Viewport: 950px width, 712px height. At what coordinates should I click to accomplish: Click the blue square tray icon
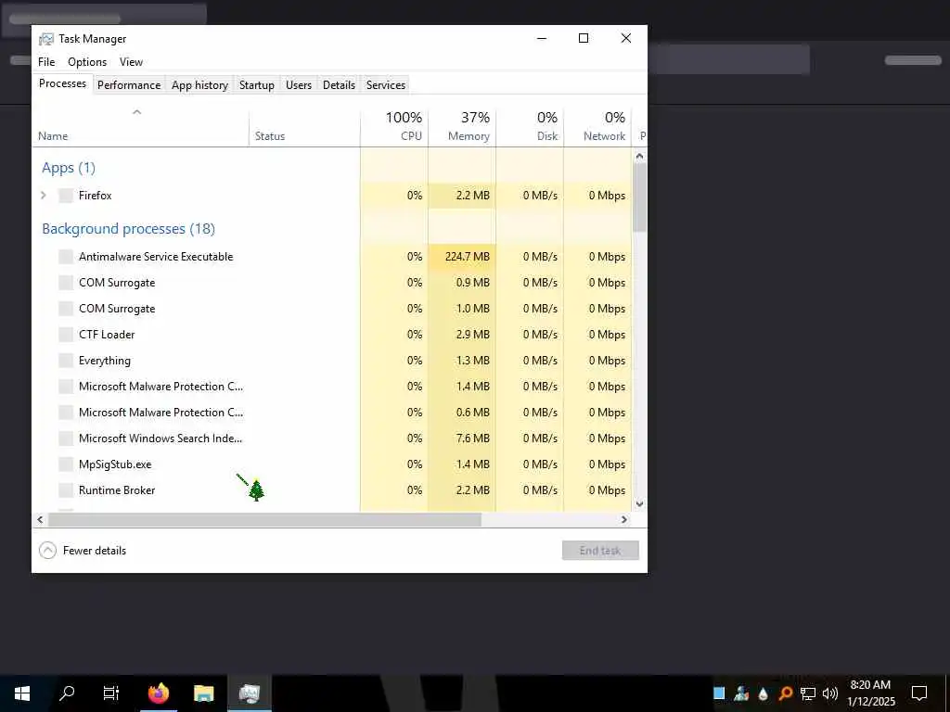(719, 693)
